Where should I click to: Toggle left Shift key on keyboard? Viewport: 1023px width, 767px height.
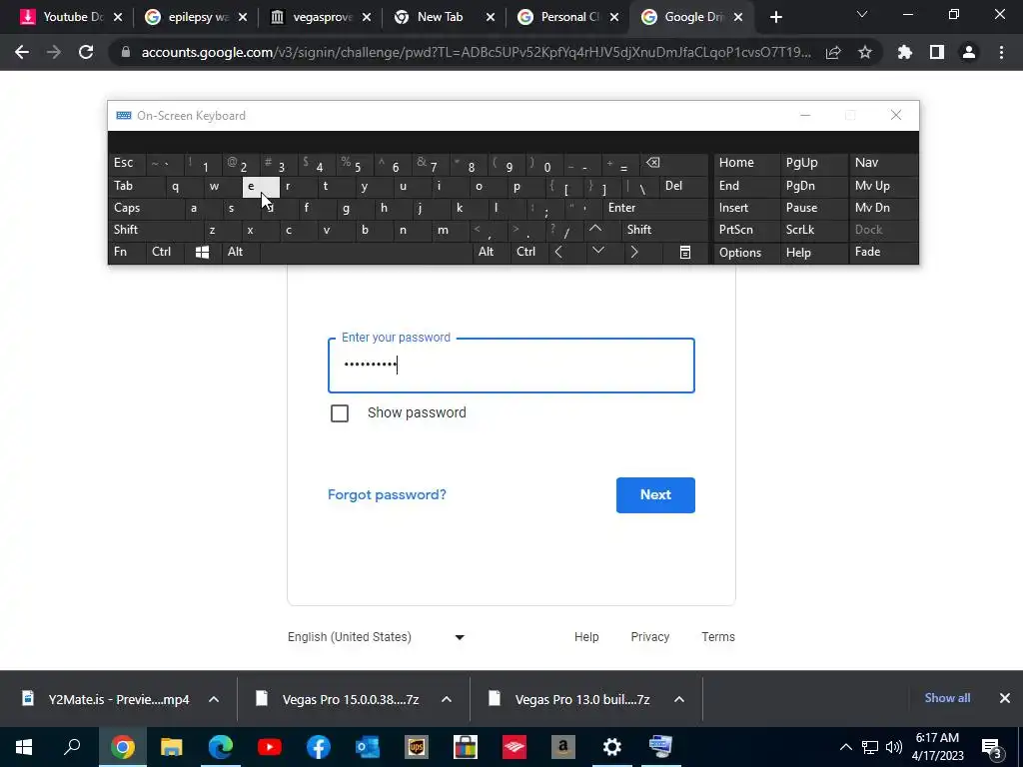[x=157, y=230]
